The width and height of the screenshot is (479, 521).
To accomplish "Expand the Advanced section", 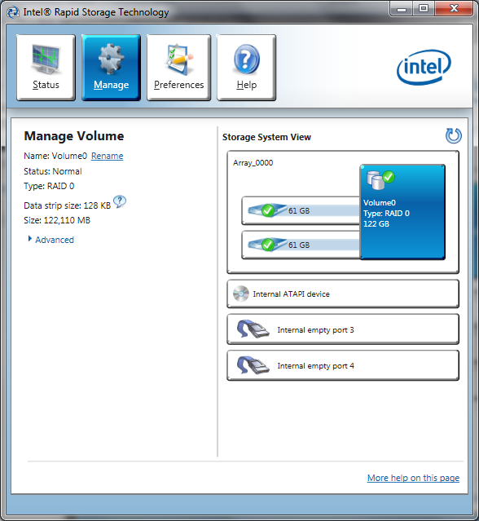I will 51,240.
